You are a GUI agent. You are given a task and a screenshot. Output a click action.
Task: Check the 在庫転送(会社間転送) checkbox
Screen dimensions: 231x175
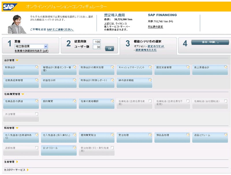[x=226, y=101]
